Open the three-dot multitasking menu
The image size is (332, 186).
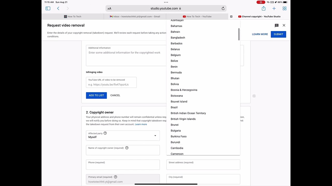point(166,2)
